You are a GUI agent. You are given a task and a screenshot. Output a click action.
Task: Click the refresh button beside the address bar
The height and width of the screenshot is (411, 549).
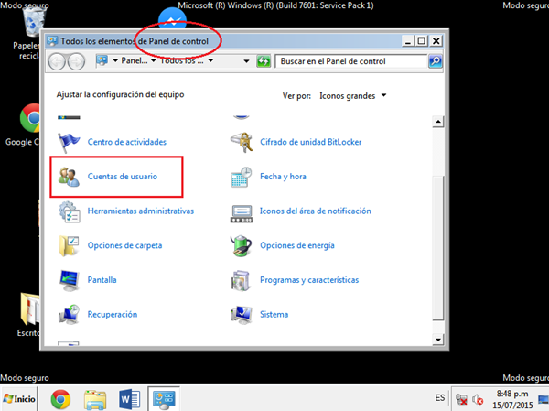point(264,61)
